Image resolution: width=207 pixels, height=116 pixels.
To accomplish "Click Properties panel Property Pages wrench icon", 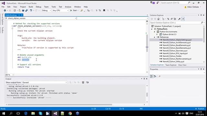I will [159, 76].
